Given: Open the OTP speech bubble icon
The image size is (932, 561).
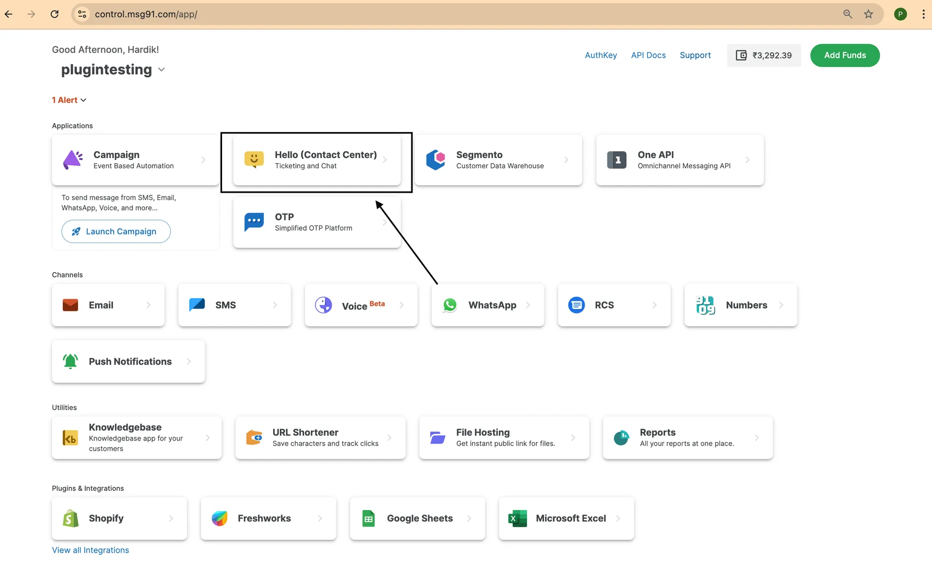Looking at the screenshot, I should click(x=254, y=222).
